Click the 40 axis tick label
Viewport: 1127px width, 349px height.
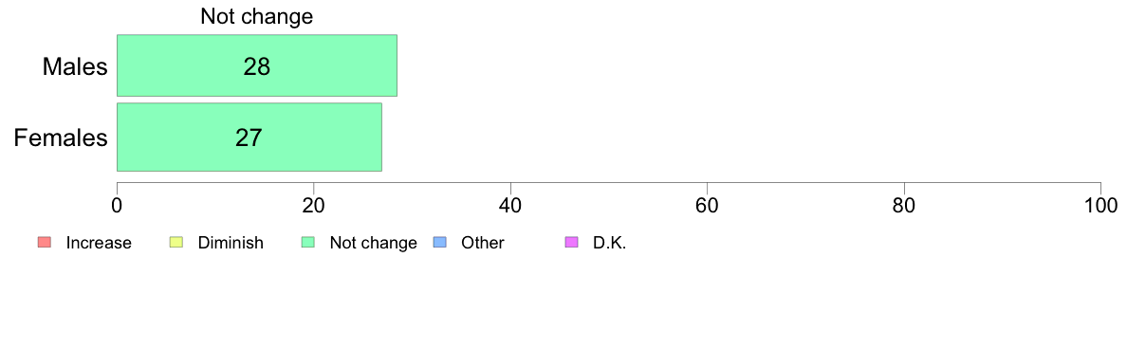(510, 205)
